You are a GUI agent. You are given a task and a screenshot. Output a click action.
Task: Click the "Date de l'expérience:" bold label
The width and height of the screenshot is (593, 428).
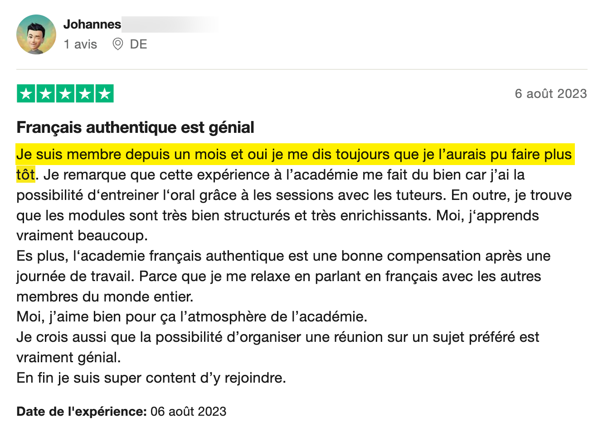coord(82,412)
